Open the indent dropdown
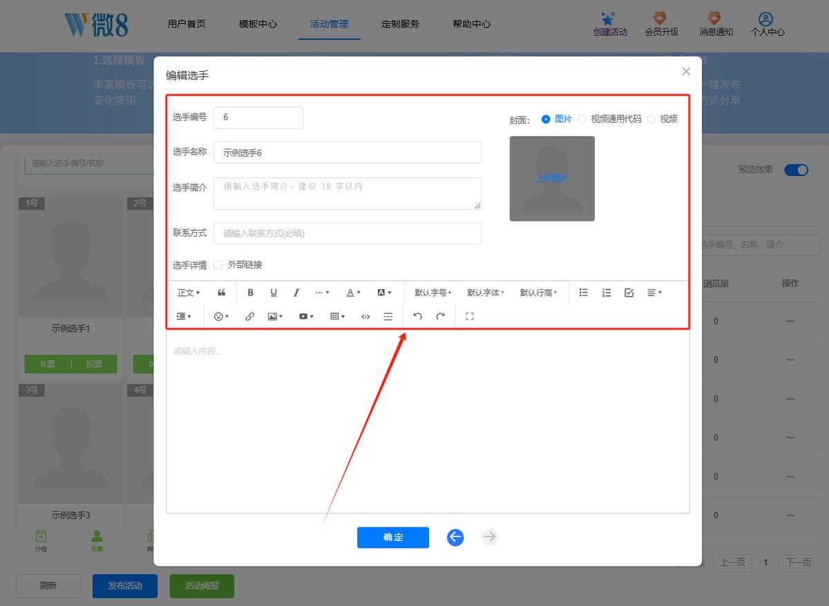829x606 pixels. (184, 316)
